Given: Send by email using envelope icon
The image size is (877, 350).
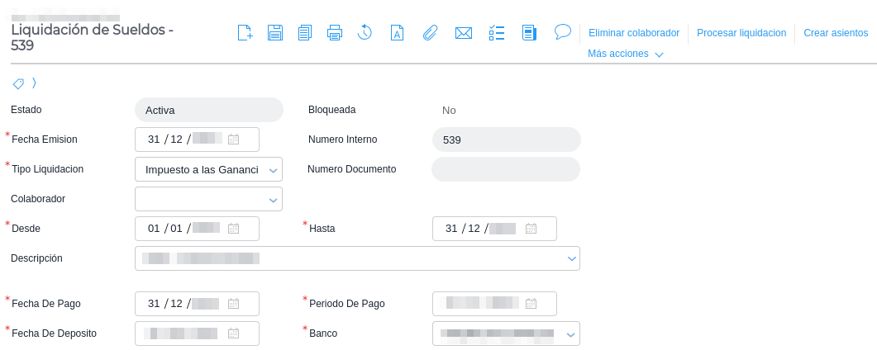Looking at the screenshot, I should tap(464, 33).
